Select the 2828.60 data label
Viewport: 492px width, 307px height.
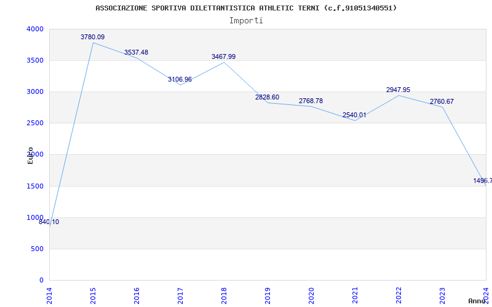pyautogui.click(x=267, y=97)
